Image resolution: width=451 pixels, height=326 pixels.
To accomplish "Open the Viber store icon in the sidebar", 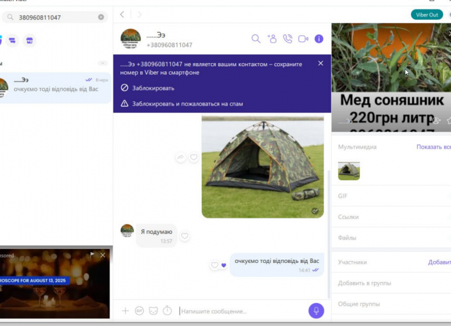I will (29, 41).
